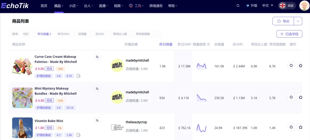310x140 pixels.
Task: Sort by 昨日GMV in sort bar
Action: (x=63, y=34)
